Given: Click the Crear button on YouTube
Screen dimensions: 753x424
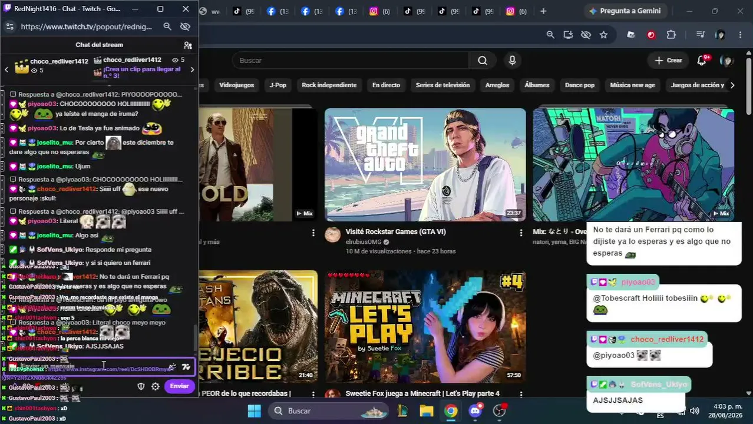Looking at the screenshot, I should 668,60.
